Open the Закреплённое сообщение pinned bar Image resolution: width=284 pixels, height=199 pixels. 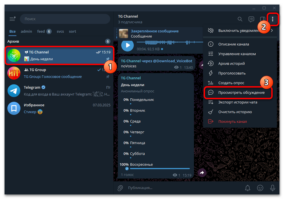point(158,34)
